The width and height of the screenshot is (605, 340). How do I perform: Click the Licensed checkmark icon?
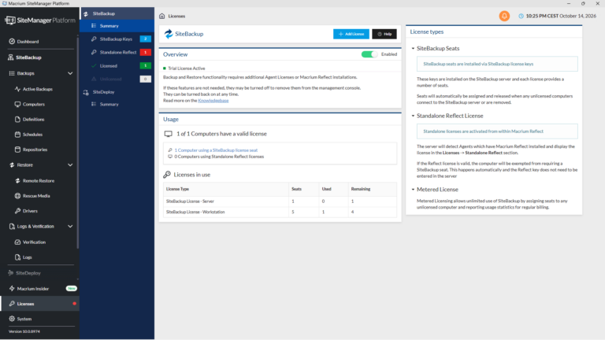point(94,66)
